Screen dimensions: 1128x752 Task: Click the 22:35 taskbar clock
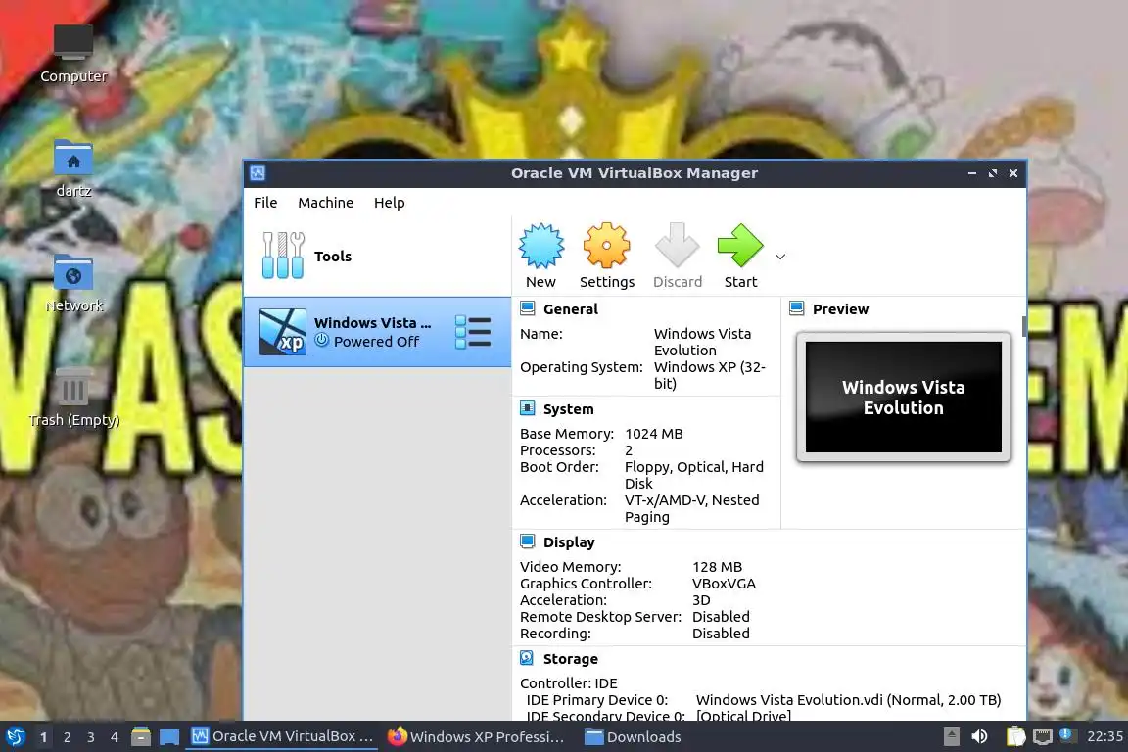[x=1104, y=737]
